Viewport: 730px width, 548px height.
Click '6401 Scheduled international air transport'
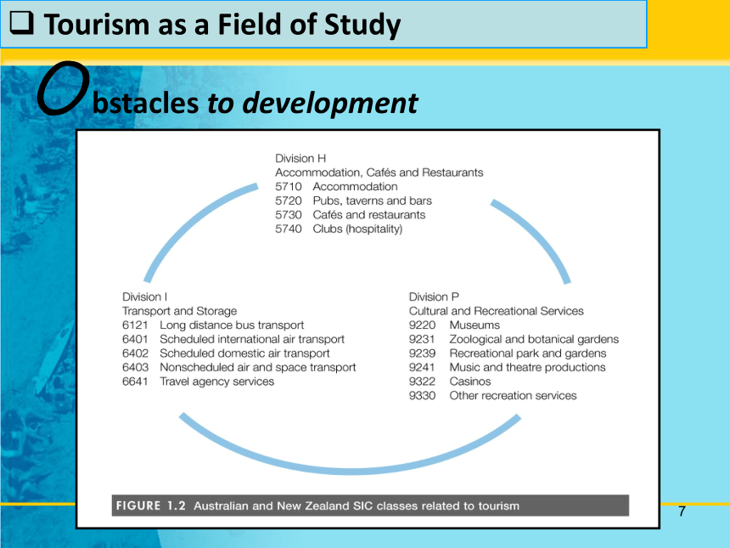pos(233,339)
